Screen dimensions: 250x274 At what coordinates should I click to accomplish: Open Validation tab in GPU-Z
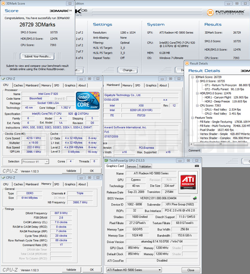click(145, 166)
